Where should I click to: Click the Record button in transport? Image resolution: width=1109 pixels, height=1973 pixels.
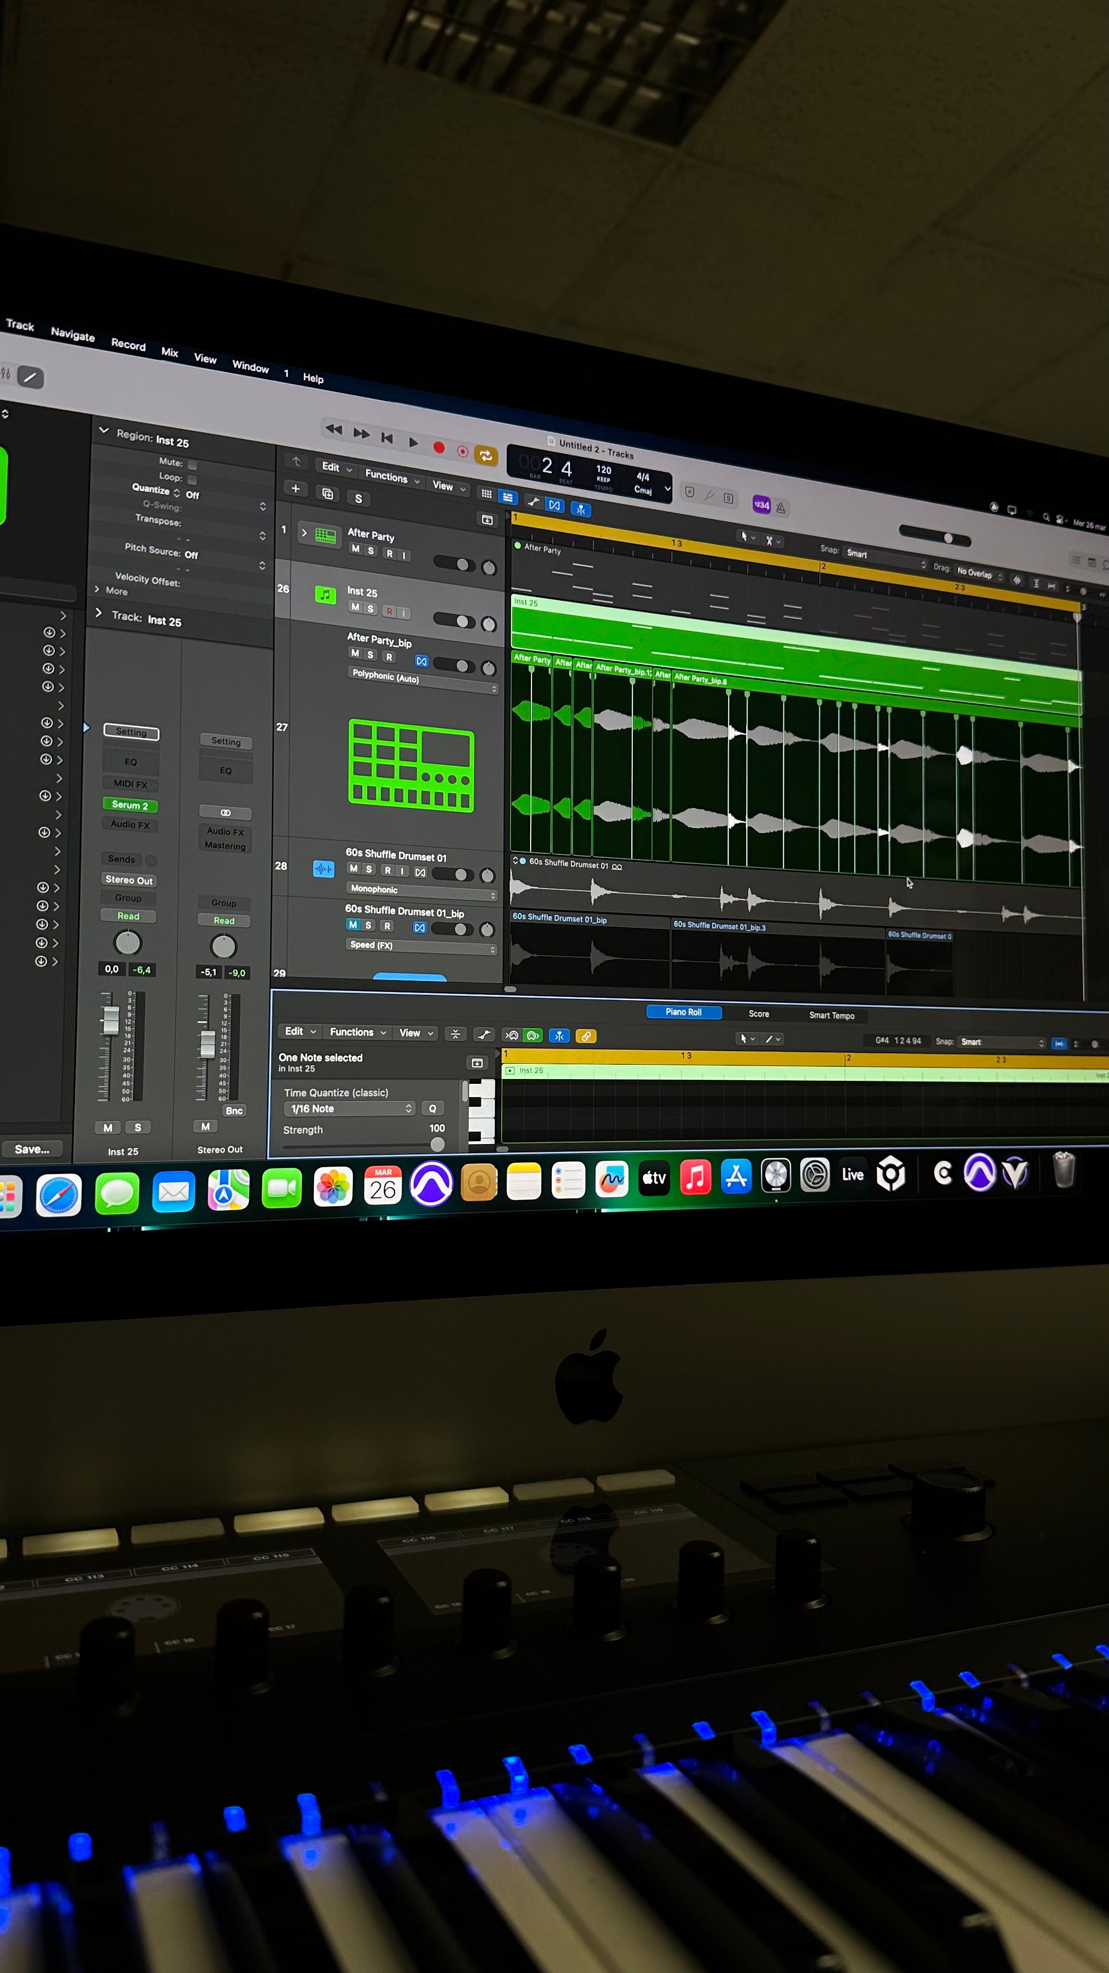pyautogui.click(x=439, y=447)
